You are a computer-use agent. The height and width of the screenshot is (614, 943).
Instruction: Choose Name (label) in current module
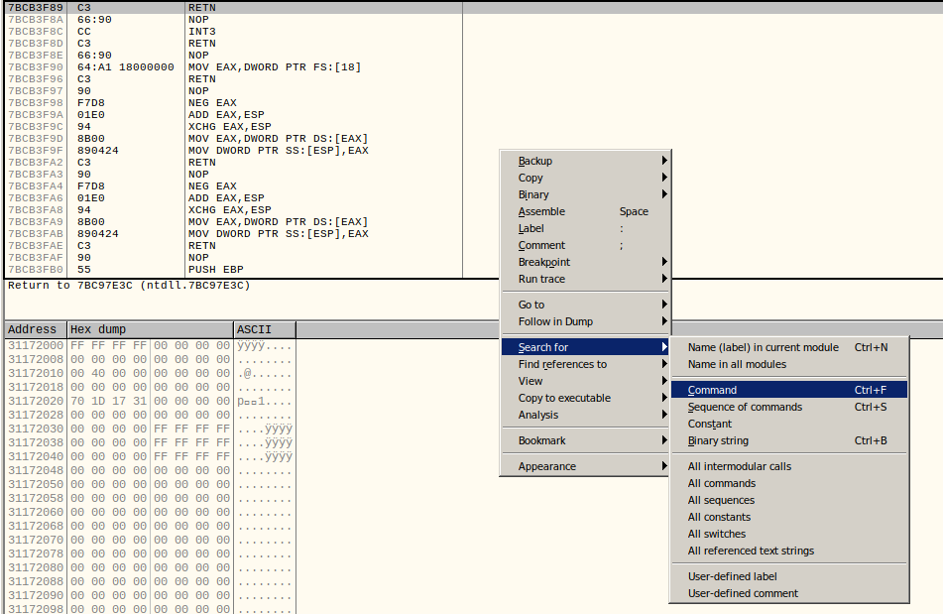click(x=763, y=347)
